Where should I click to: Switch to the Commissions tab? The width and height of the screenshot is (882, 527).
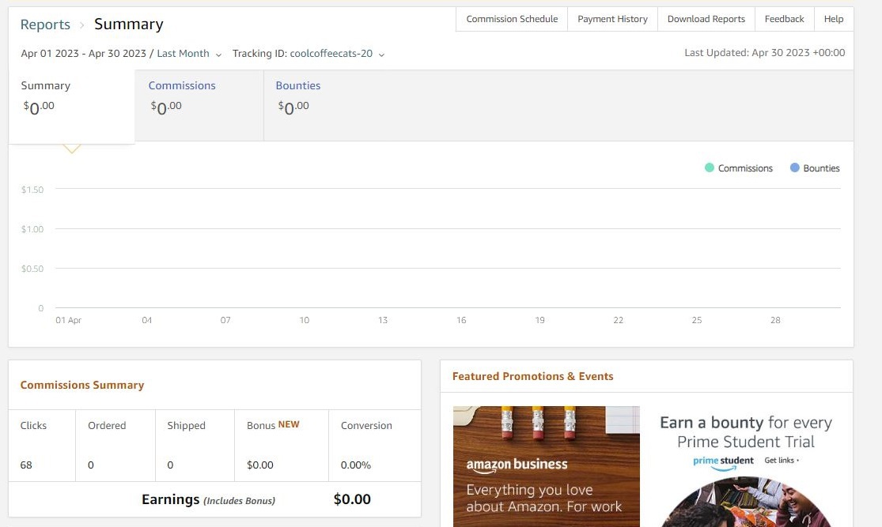tap(199, 106)
